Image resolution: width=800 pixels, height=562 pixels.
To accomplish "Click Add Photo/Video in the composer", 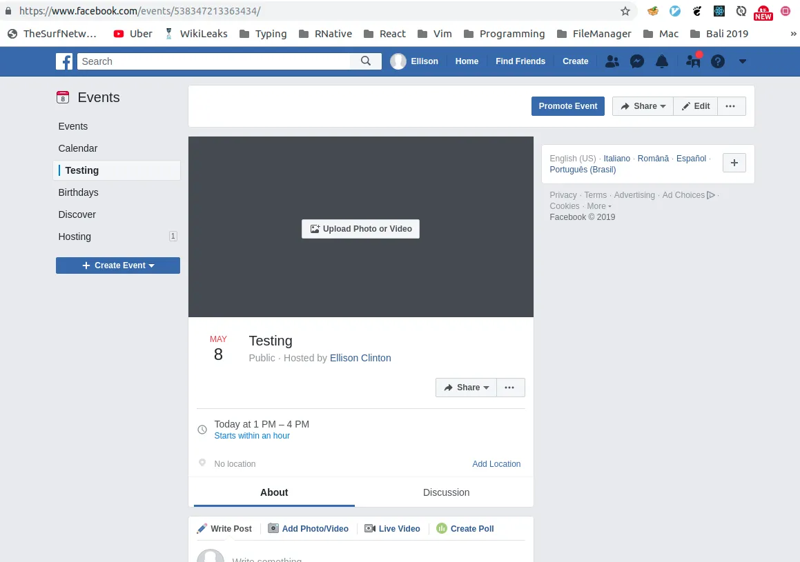I will pyautogui.click(x=308, y=528).
